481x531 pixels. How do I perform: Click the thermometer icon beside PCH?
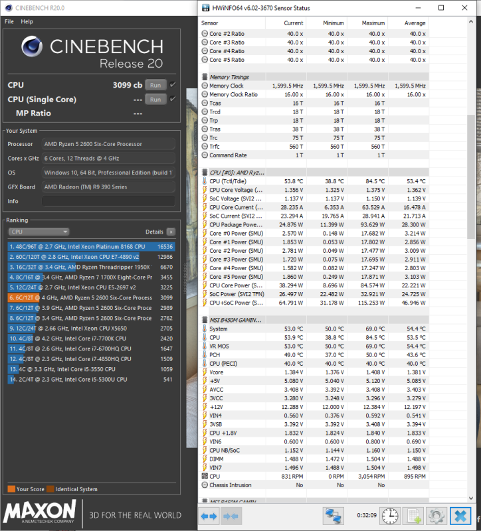coord(205,355)
